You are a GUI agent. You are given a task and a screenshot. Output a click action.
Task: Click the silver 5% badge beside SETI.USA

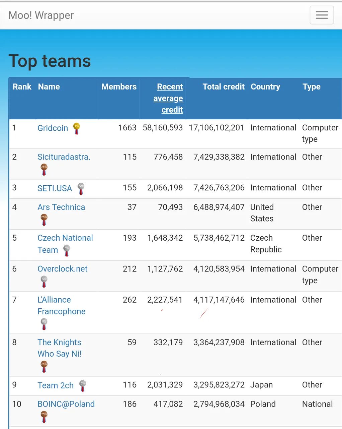pyautogui.click(x=81, y=189)
